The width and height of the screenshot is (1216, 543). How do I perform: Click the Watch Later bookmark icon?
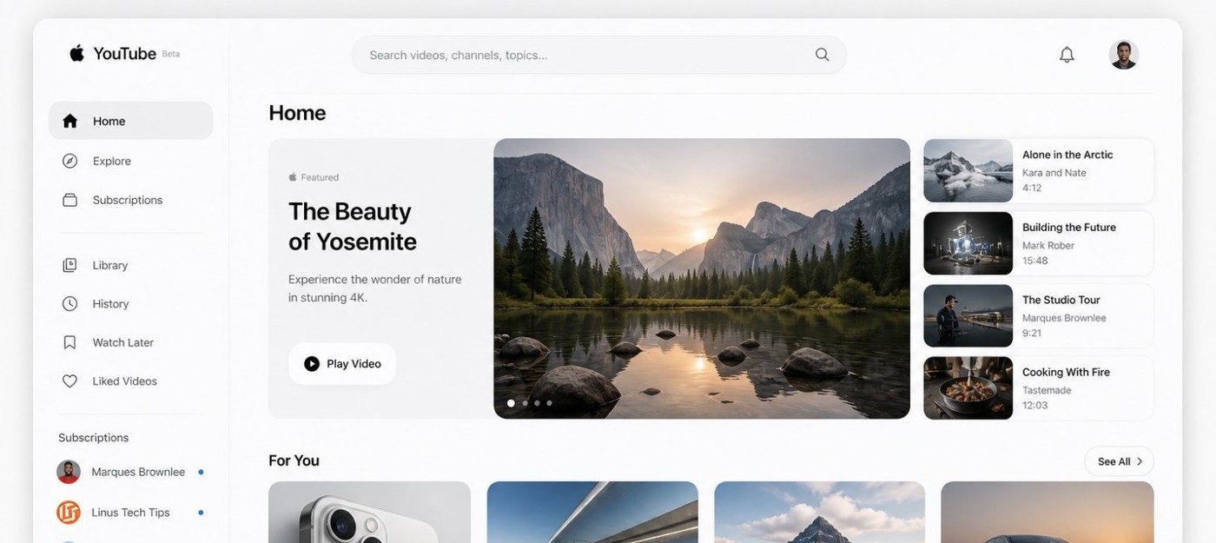point(70,342)
